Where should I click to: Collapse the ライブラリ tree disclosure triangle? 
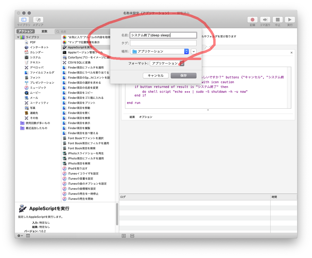click(18, 37)
